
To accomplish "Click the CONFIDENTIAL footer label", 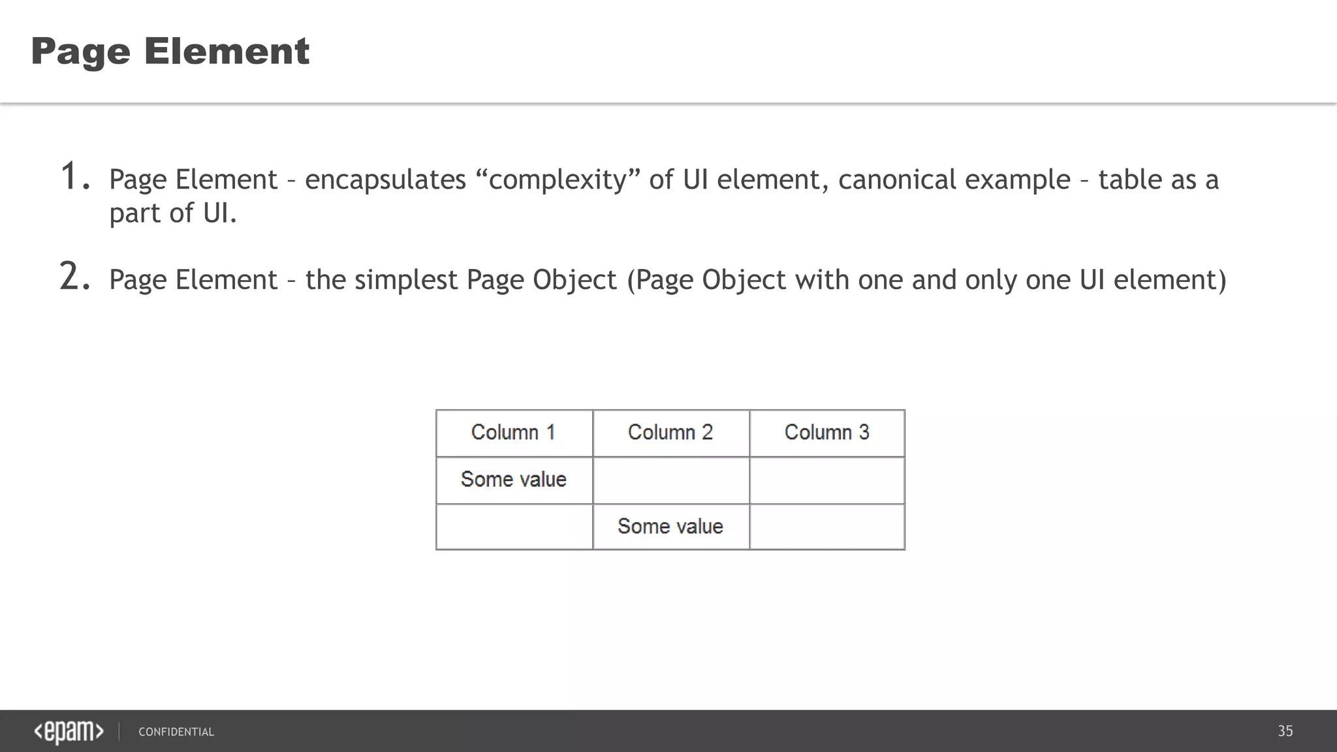I will pos(176,732).
